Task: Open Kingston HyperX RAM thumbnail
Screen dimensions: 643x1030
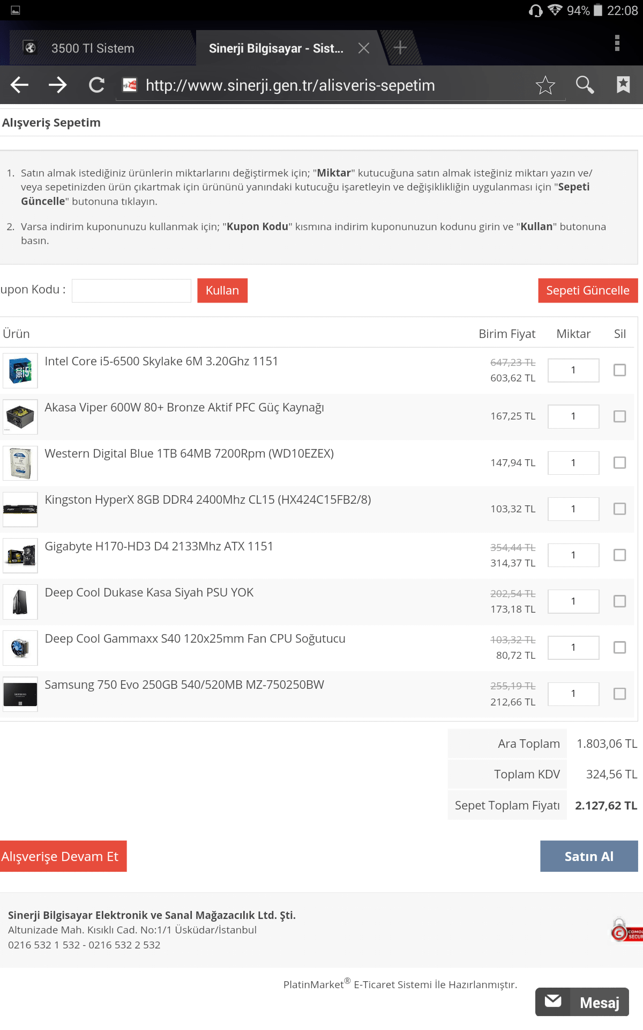Action: pyautogui.click(x=20, y=509)
